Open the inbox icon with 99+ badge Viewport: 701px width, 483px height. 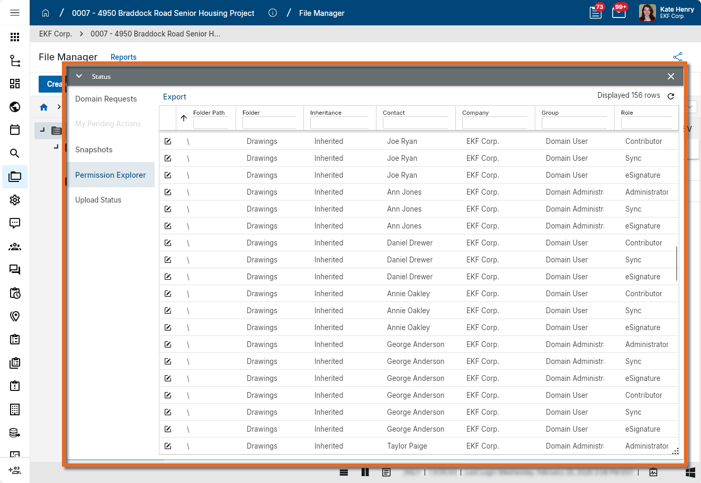point(618,13)
